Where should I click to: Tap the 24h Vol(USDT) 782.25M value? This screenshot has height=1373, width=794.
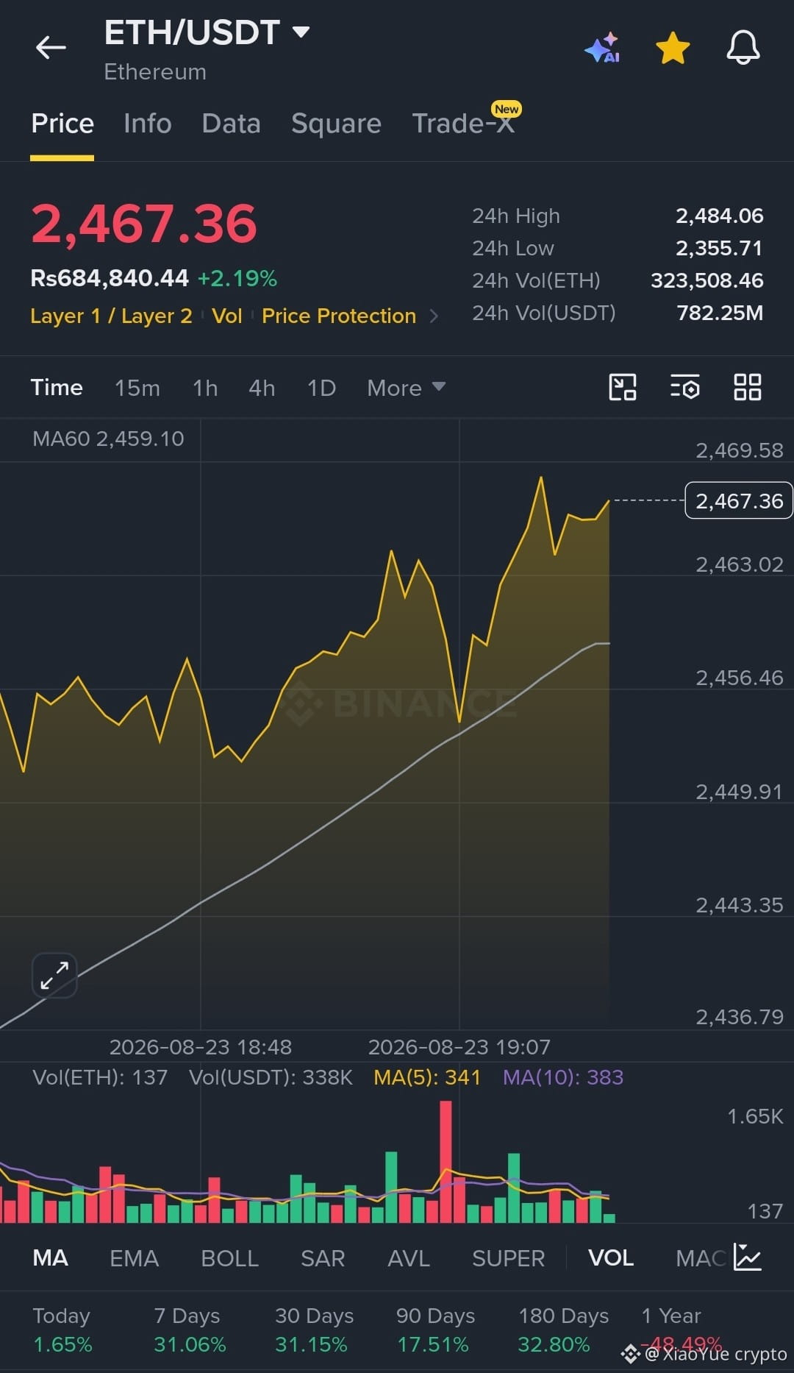[720, 313]
